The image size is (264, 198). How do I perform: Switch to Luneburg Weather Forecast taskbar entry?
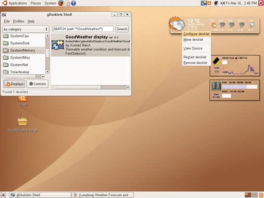(103, 195)
